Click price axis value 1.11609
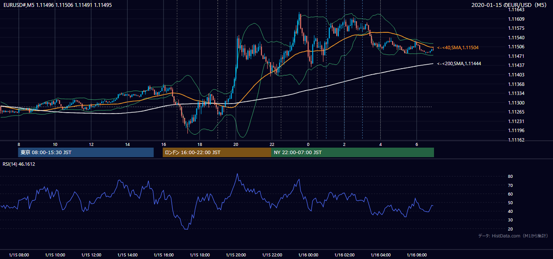553x259 pixels. 516,19
